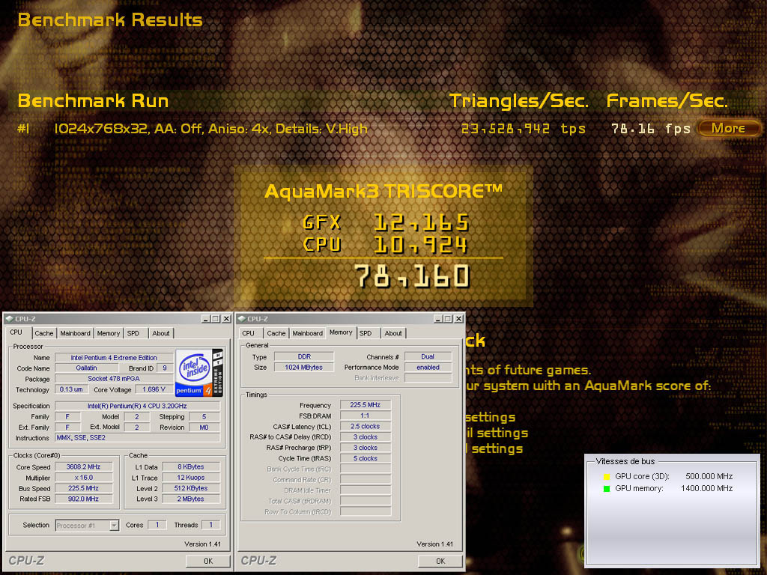Click OK in the right CPU-Z window
767x575 pixels.
click(440, 561)
